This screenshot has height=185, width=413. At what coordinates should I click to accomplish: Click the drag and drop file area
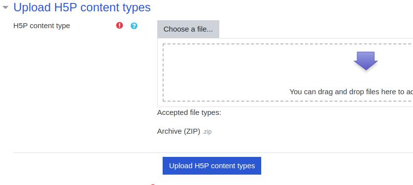288,73
